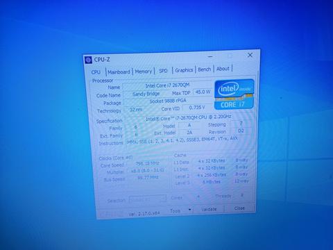Click the Threads count value
Image resolution: width=333 pixels, height=250 pixels.
click(242, 195)
